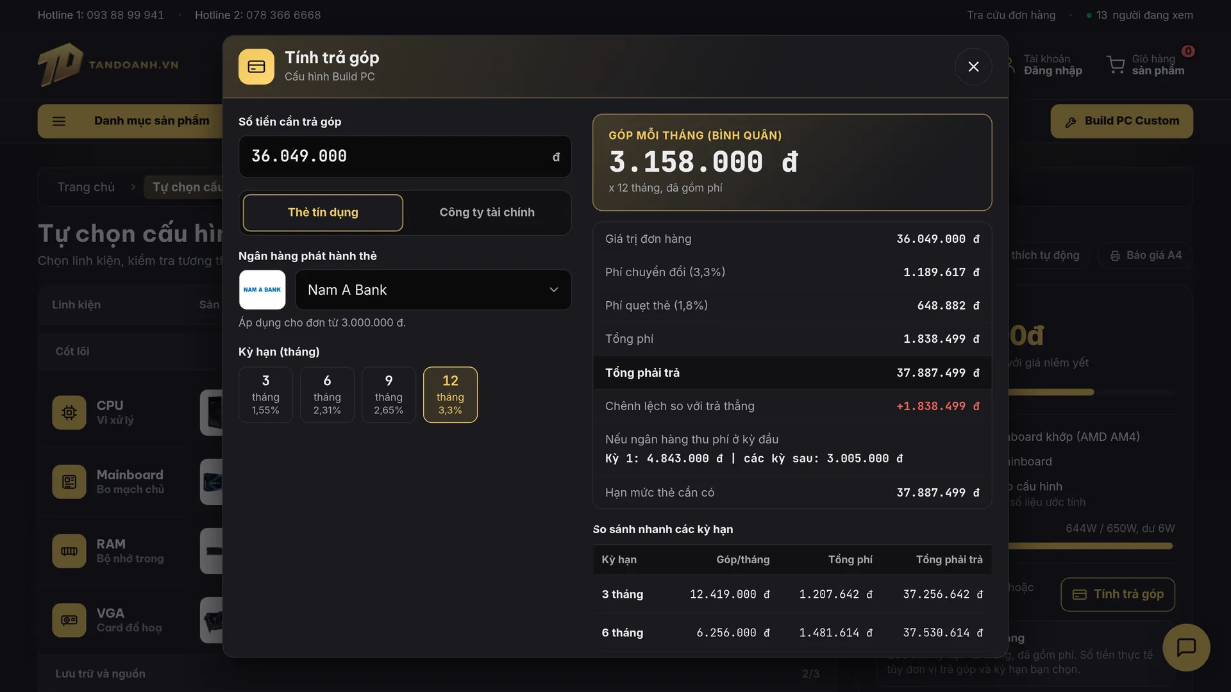Viewport: 1231px width, 692px height.
Task: Choose the 9 tháng 2,65% term
Action: click(x=389, y=395)
